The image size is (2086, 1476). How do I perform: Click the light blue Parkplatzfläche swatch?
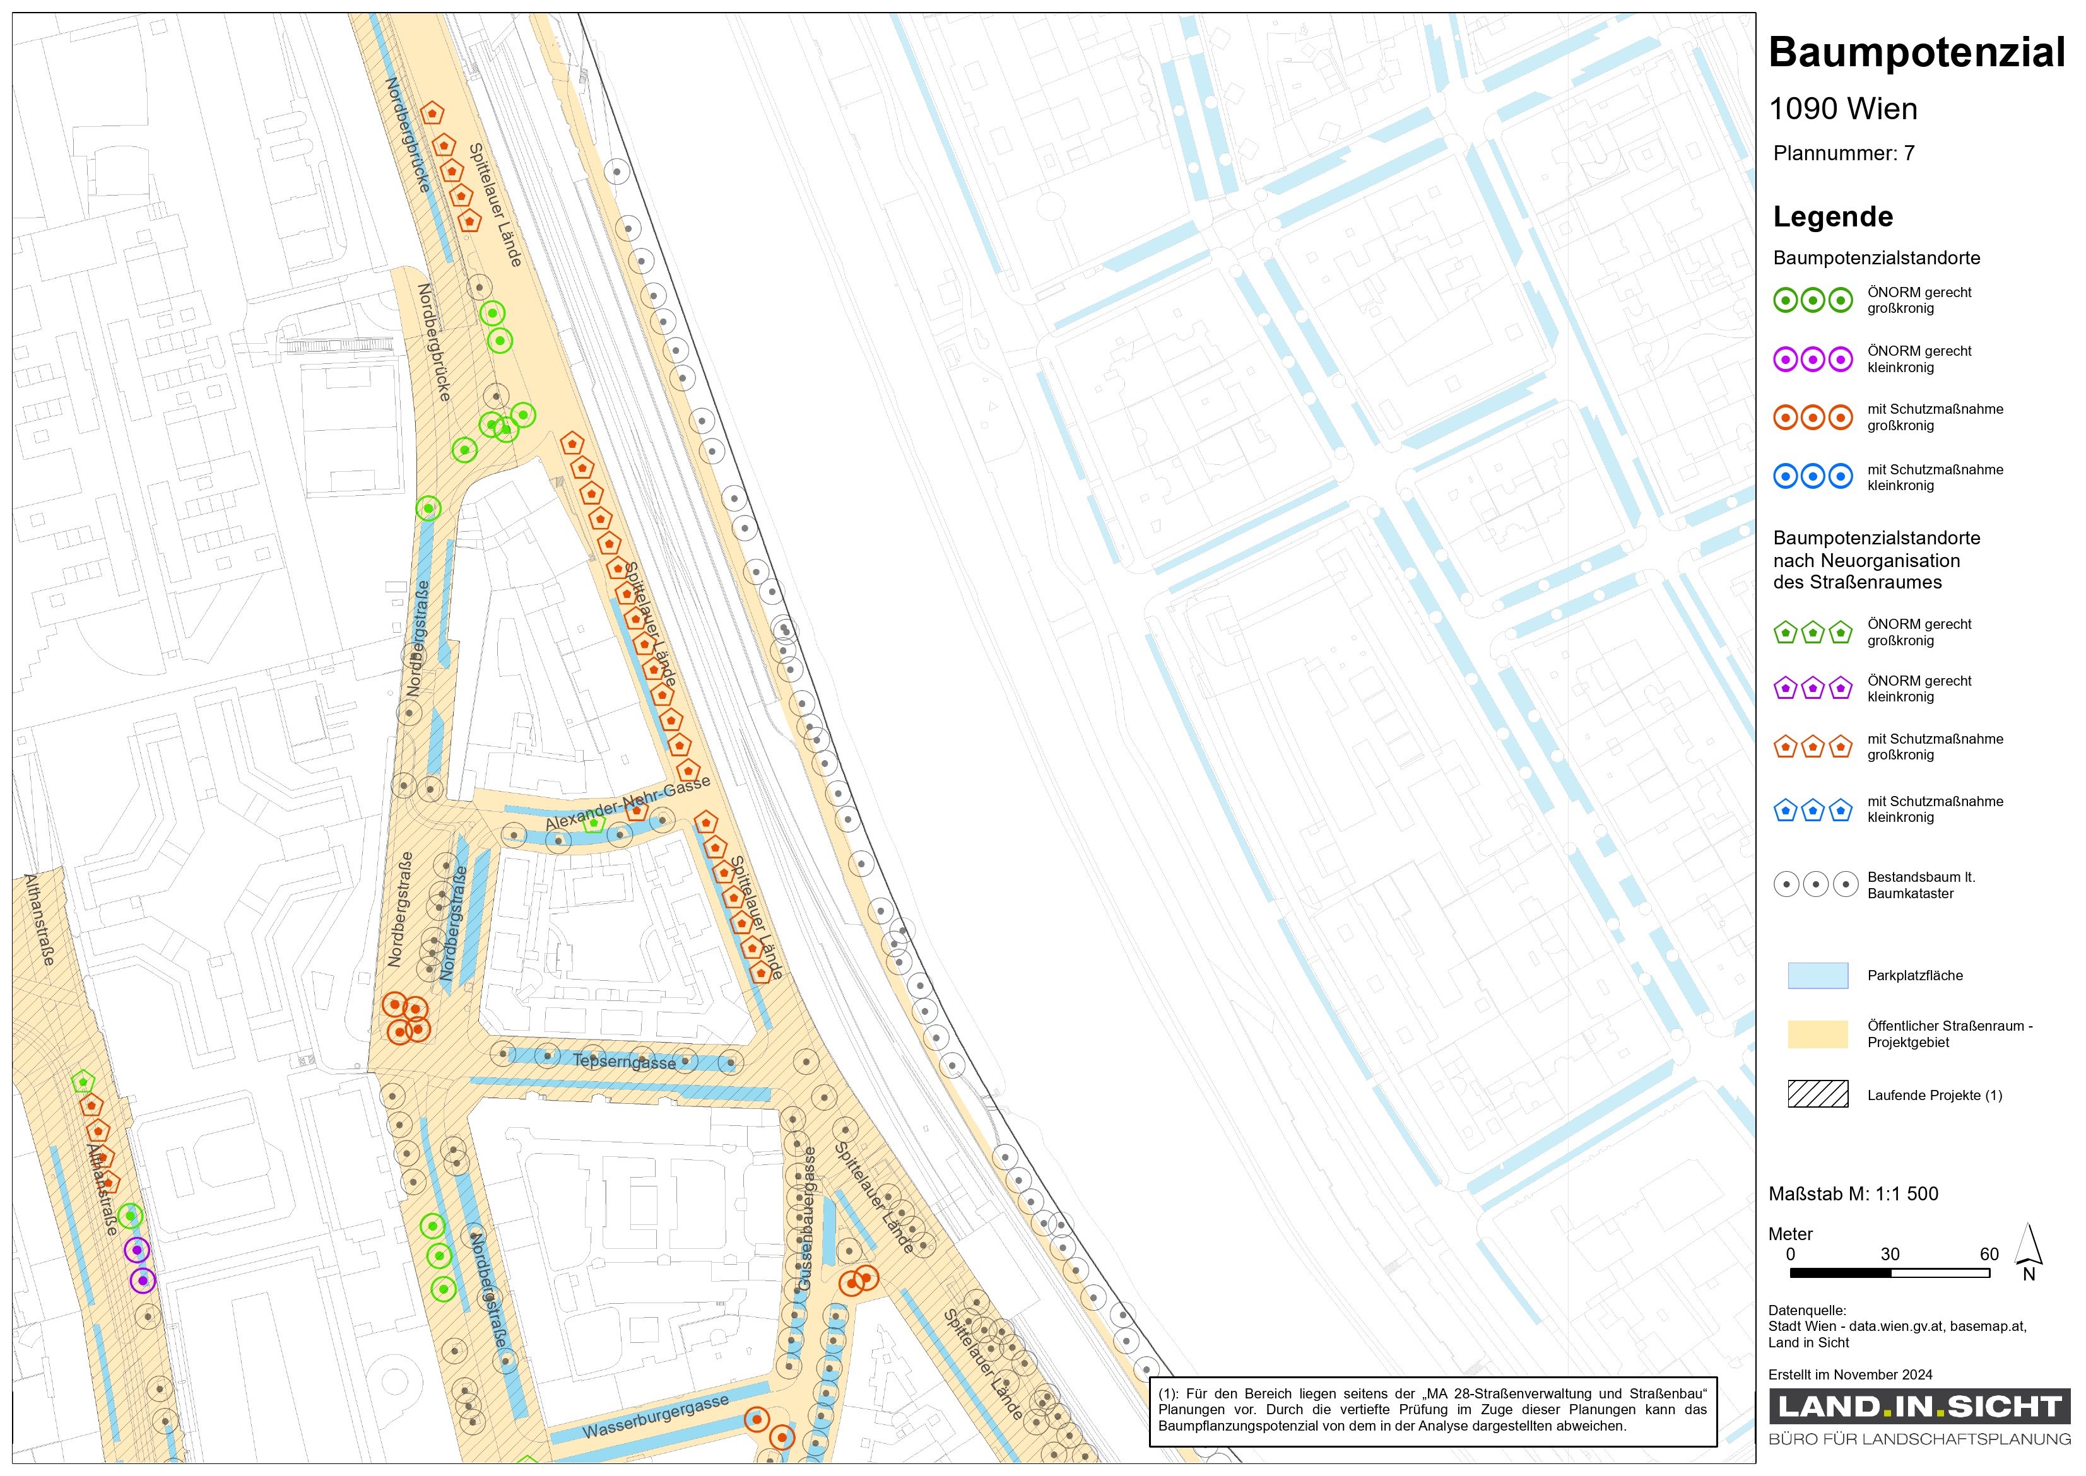tap(1817, 975)
